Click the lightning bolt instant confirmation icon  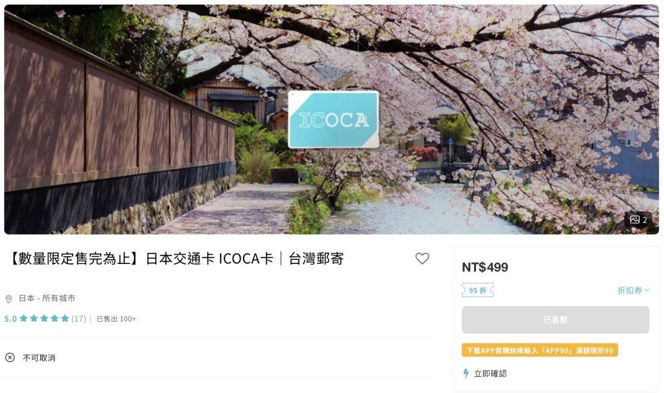(466, 374)
